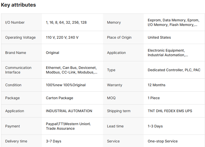Click the Carton Package value
The image size is (205, 147).
pyautogui.click(x=60, y=98)
